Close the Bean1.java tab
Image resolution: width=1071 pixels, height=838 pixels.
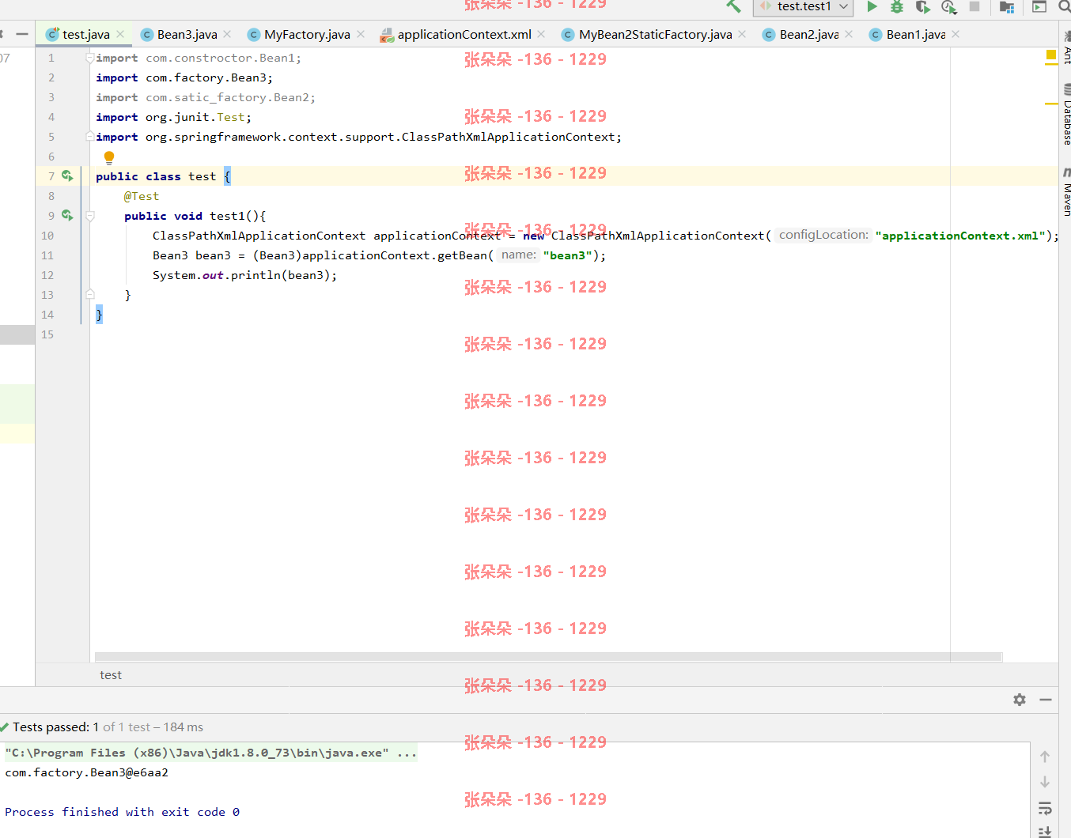point(956,34)
